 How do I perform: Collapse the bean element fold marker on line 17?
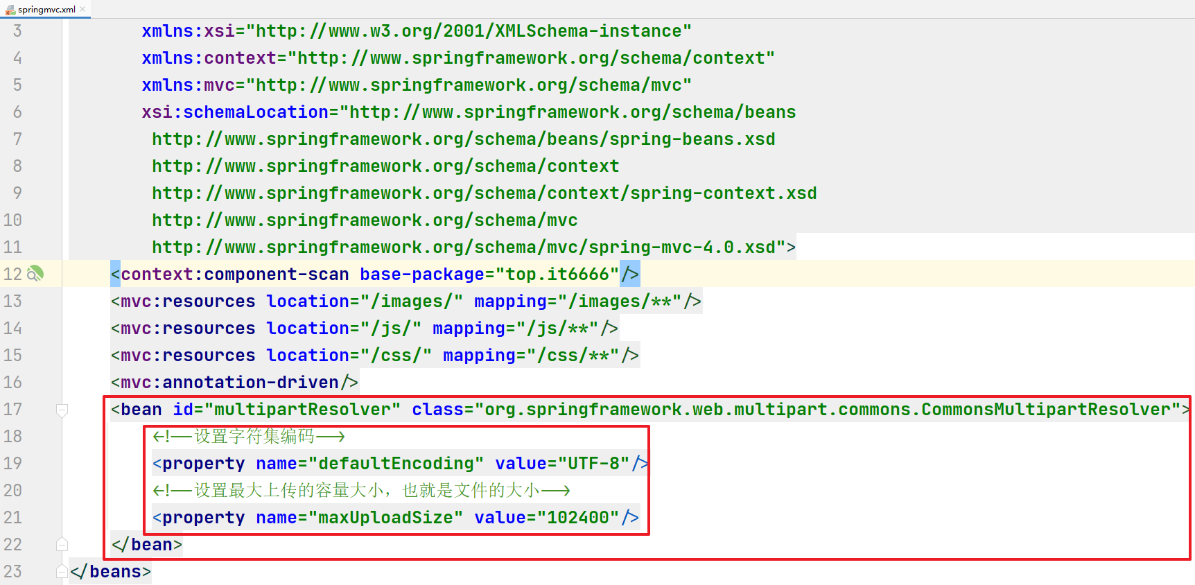pyautogui.click(x=62, y=410)
